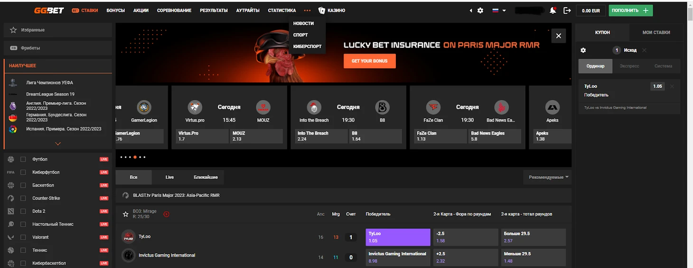
Task: Click the TyLoo team logo
Action: (128, 236)
